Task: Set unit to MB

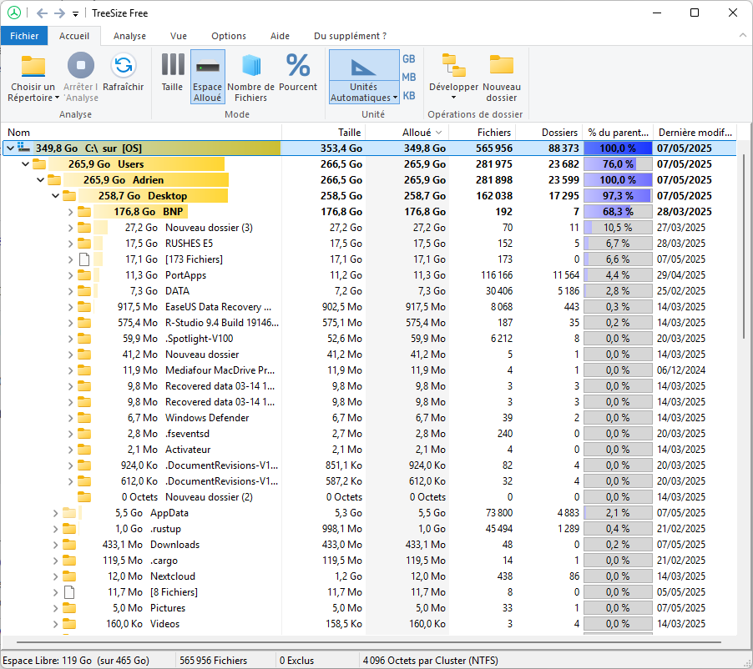Action: click(x=409, y=78)
